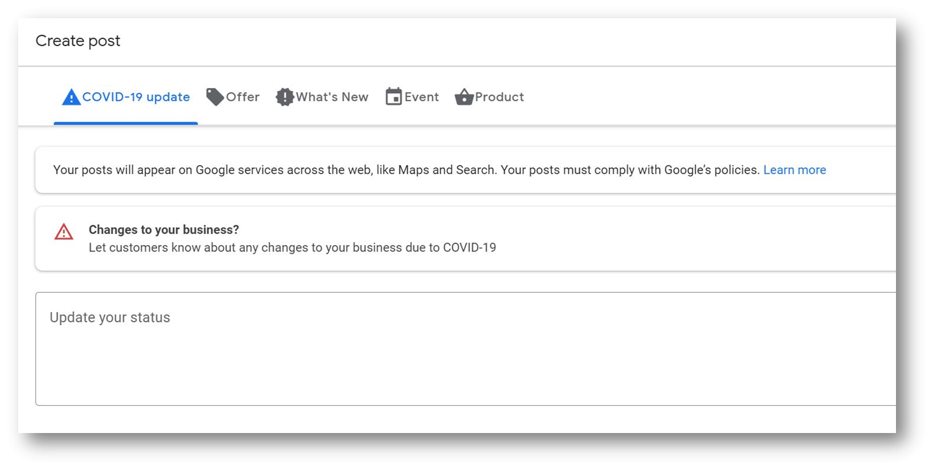Screen dimensions: 933x470
Task: Click the COVID-19 update warning triangle icon
Action: (71, 97)
